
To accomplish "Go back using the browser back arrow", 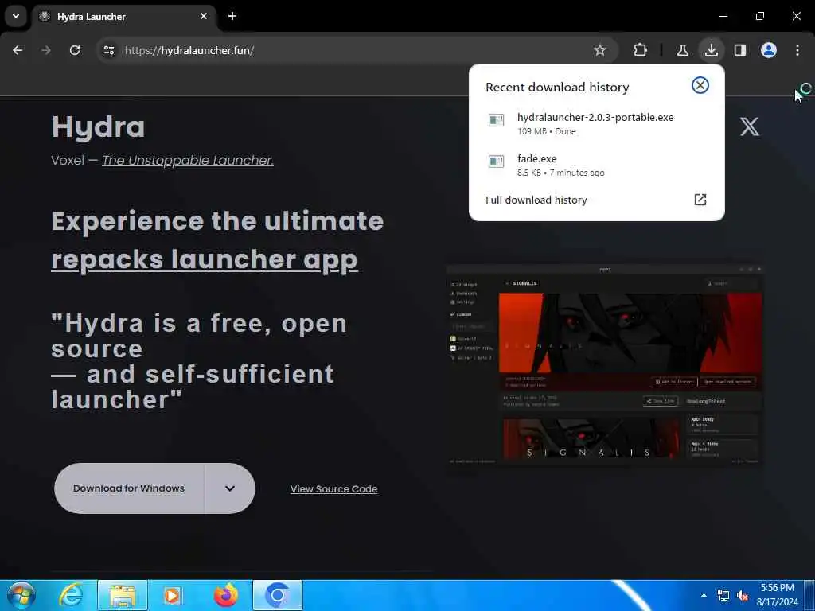I will (x=18, y=50).
